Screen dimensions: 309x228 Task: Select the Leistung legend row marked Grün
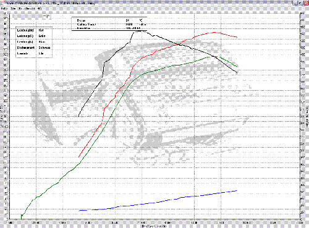(34, 36)
